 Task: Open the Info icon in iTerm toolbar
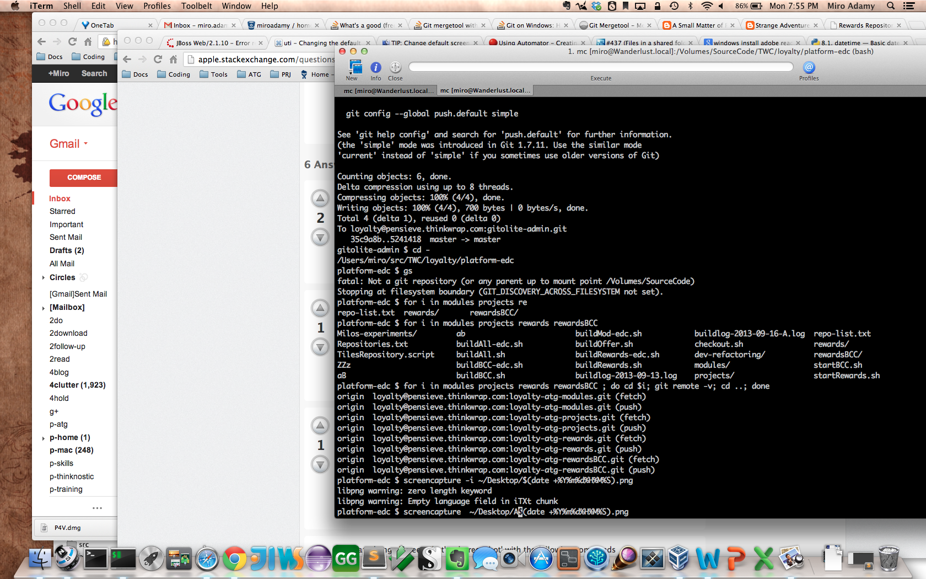coord(376,67)
